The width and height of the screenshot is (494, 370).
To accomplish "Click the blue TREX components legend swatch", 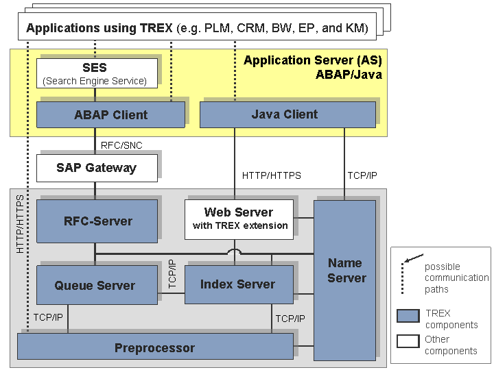I will point(408,316).
